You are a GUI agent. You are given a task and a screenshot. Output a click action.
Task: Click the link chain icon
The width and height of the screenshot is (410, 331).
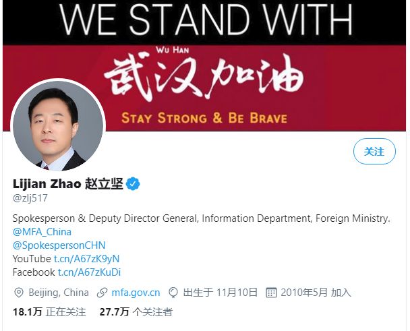point(102,293)
